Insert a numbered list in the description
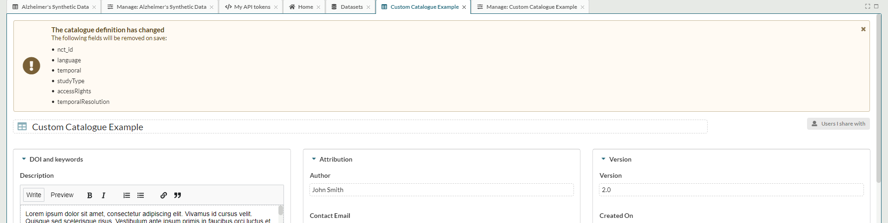888x223 pixels. pyautogui.click(x=127, y=195)
